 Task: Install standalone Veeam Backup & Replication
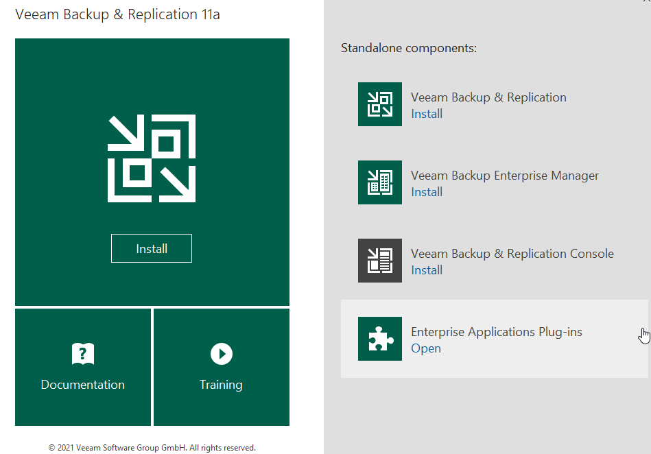pyautogui.click(x=427, y=114)
